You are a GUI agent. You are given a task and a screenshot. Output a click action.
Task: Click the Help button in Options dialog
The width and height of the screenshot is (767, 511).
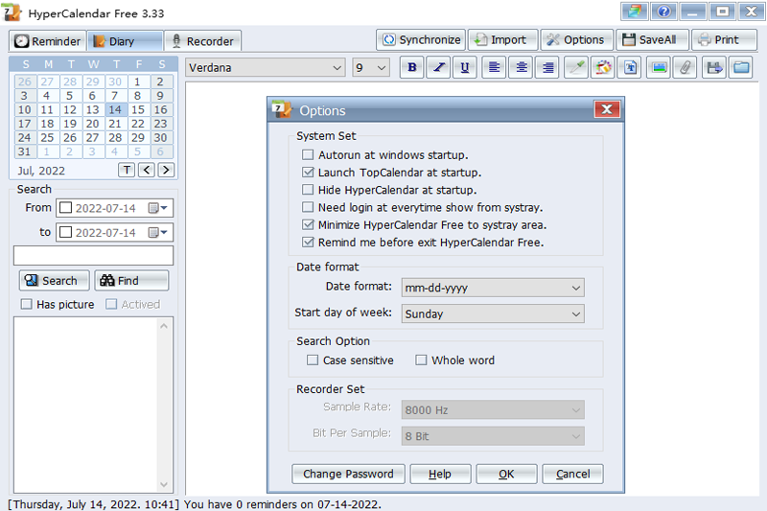(x=440, y=474)
